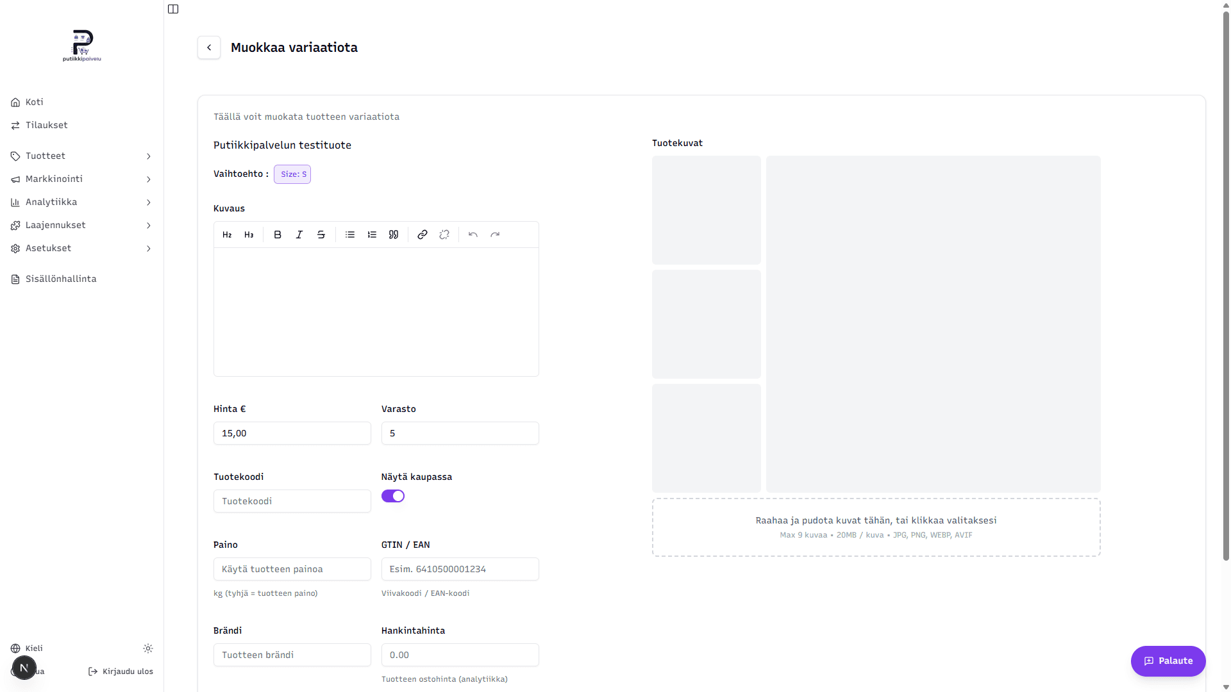Select the bottom small image placeholder
Screen dimensions: 1231x692
tap(707, 438)
